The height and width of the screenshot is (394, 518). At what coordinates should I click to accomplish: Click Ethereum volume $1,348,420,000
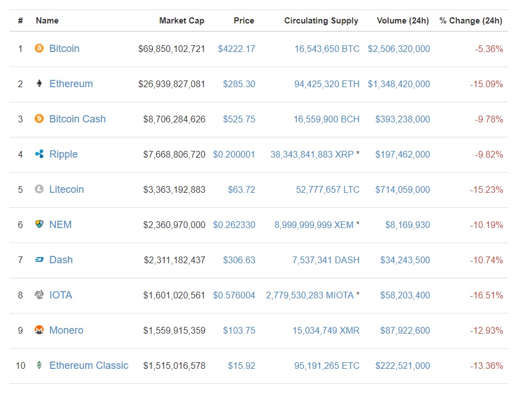tap(399, 84)
